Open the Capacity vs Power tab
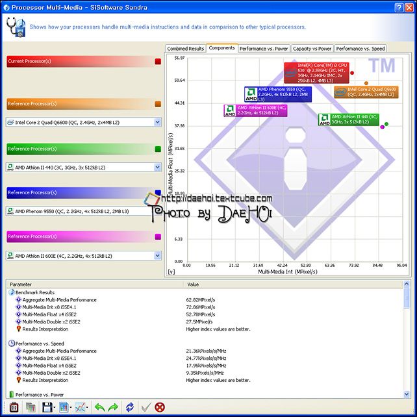The height and width of the screenshot is (417, 417). tap(312, 49)
